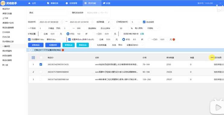The image size is (224, 115).
Task: Go to the home page via house icon
Action: [x=29, y=3]
